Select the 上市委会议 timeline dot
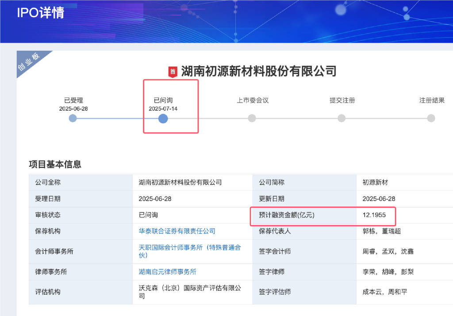Viewport: 453px width, 316px height. pyautogui.click(x=252, y=118)
